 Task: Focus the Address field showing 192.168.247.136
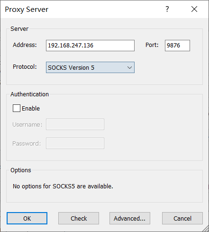tap(90, 46)
